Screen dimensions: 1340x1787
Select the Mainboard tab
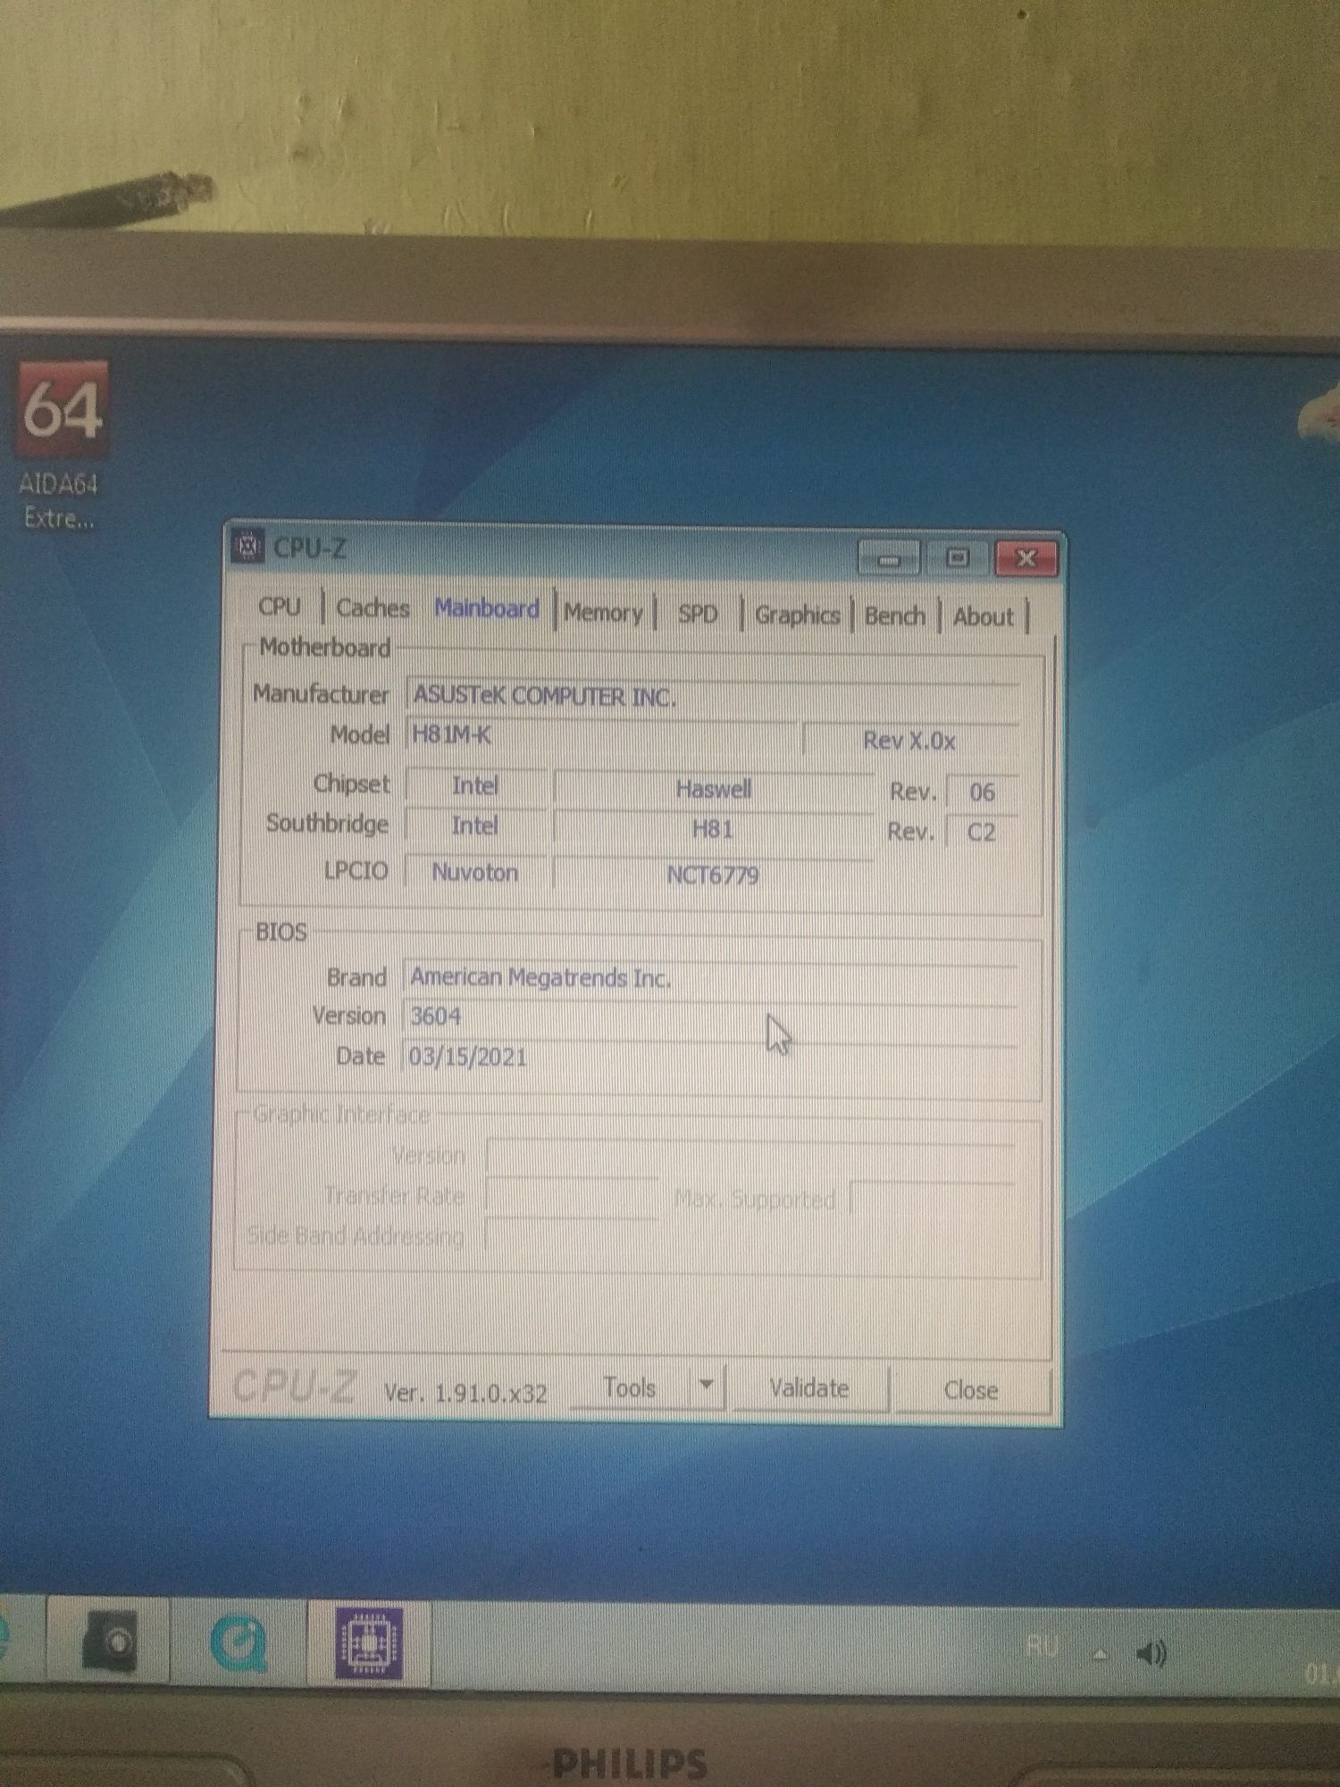click(x=487, y=609)
